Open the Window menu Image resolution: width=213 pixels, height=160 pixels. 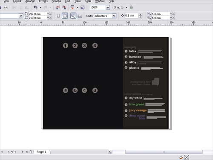100,1
